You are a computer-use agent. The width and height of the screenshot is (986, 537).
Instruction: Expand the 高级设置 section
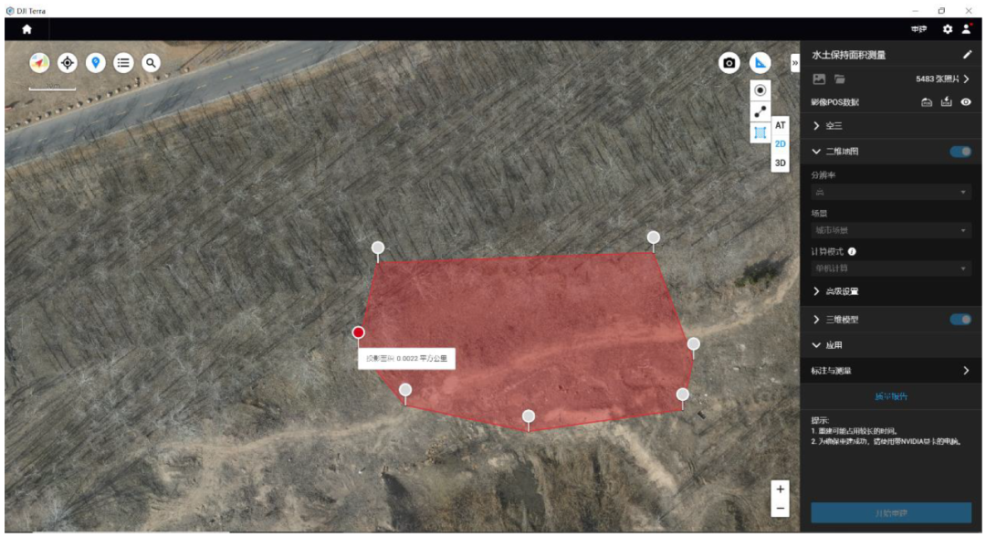pos(834,291)
